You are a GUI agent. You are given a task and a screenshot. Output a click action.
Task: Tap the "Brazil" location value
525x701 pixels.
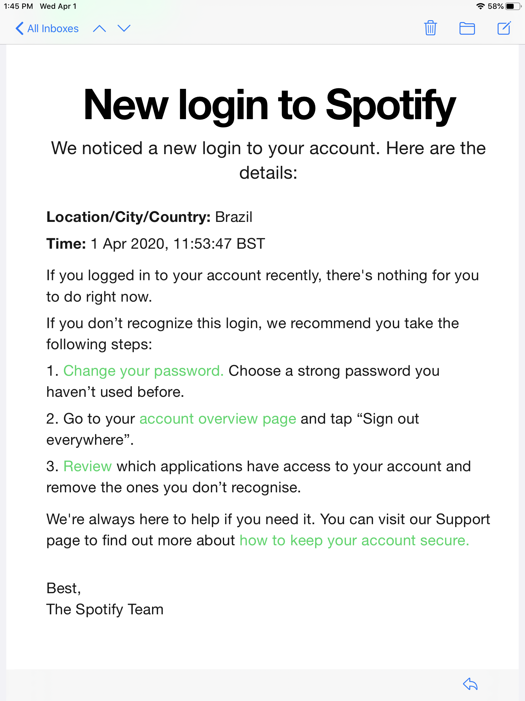point(234,217)
